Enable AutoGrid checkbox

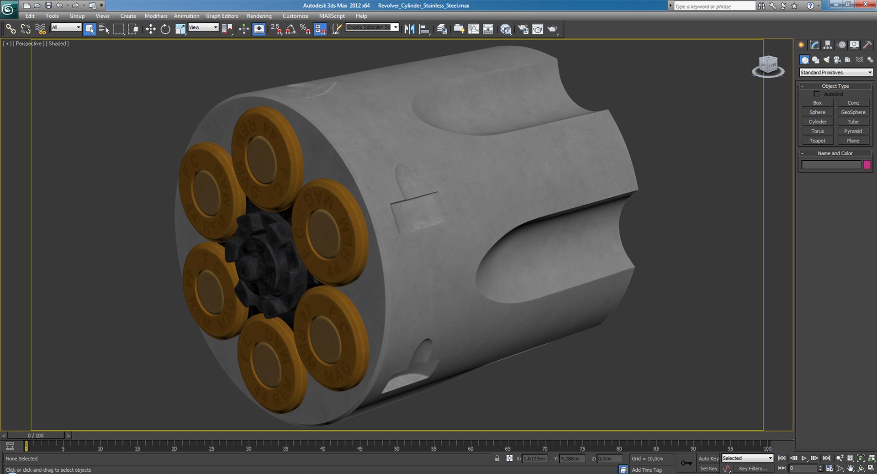(x=817, y=94)
